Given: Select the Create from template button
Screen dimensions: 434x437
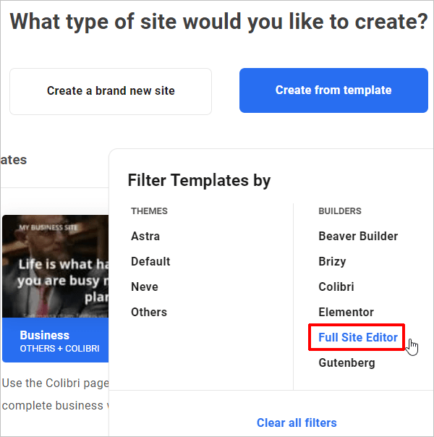Looking at the screenshot, I should [x=333, y=90].
